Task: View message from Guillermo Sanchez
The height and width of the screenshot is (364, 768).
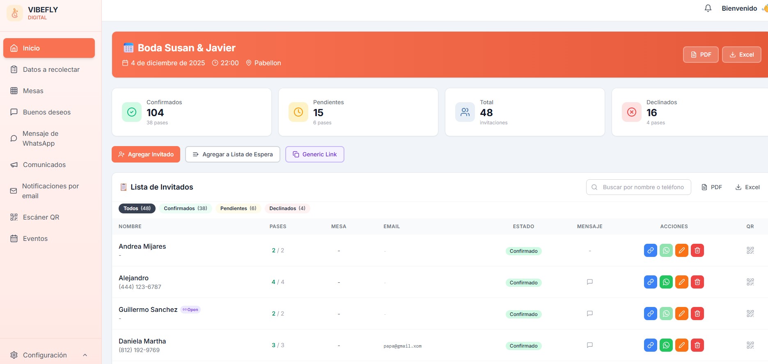Action: pyautogui.click(x=590, y=314)
